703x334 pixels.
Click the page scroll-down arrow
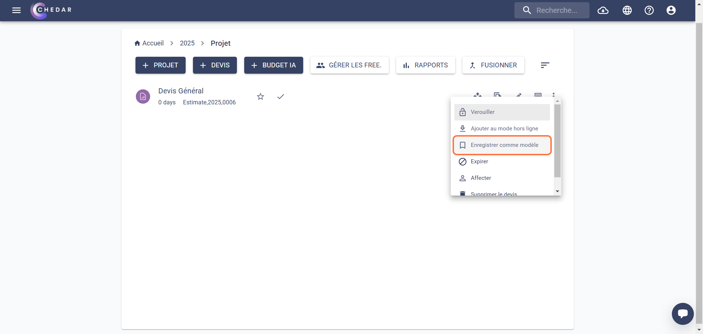(699, 330)
